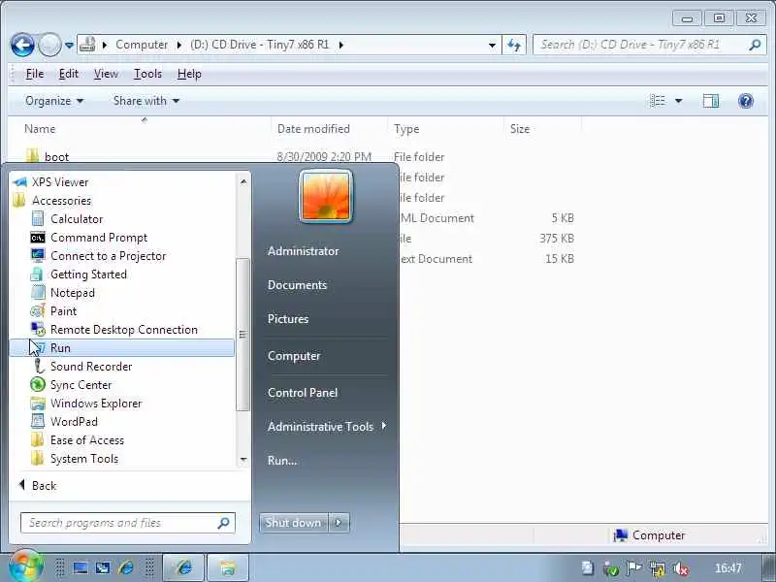
Task: Open Pictures from Start menu
Action: (x=288, y=319)
